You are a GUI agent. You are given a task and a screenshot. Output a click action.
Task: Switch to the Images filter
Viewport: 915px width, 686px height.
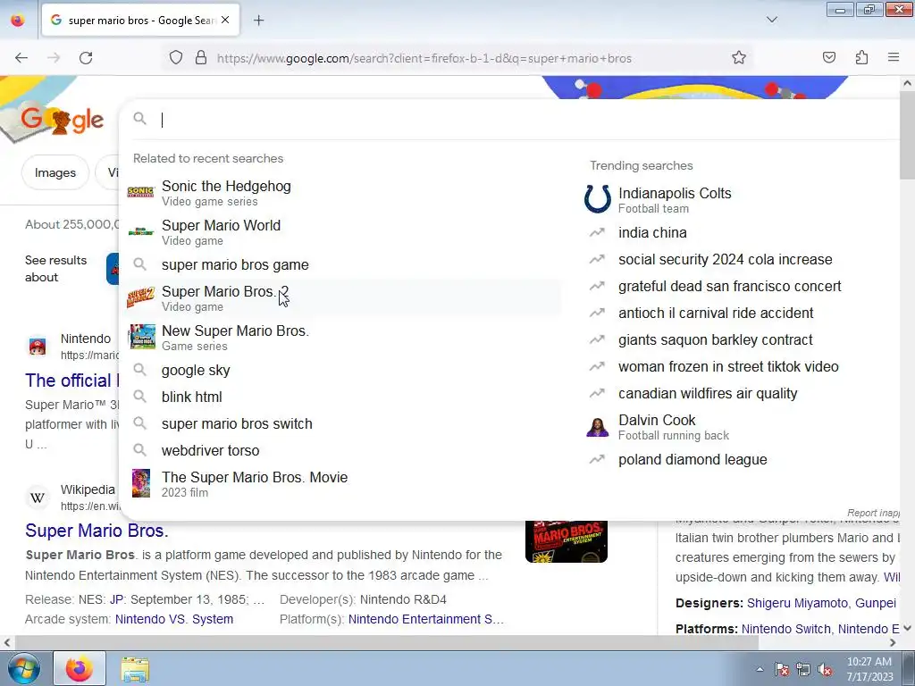[x=55, y=172]
